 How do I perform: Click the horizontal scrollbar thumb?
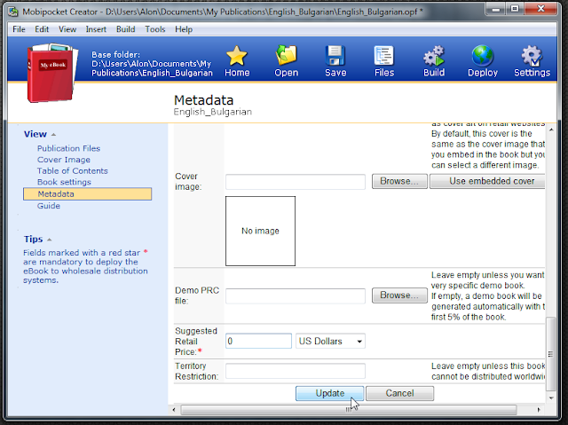pos(349,410)
